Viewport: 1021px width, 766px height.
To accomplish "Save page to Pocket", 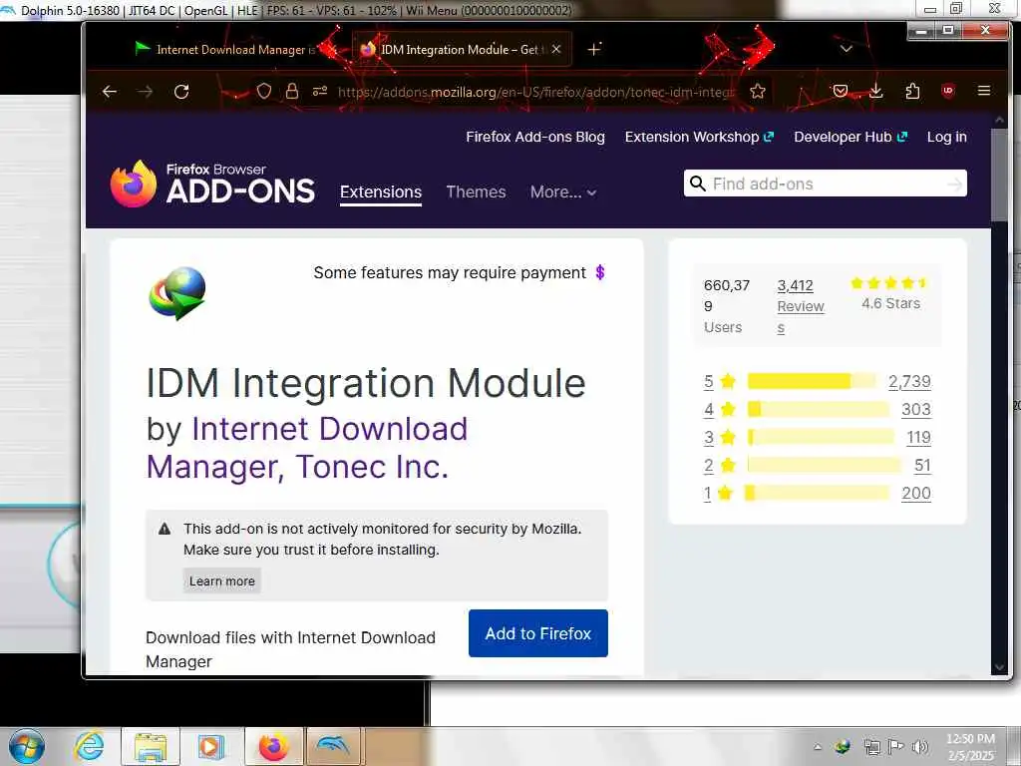I will click(x=840, y=91).
